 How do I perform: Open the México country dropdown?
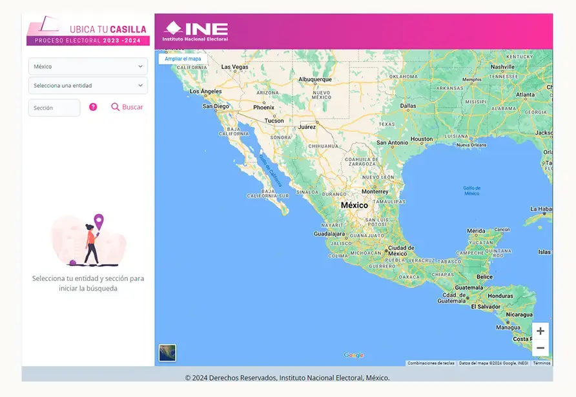click(x=88, y=66)
